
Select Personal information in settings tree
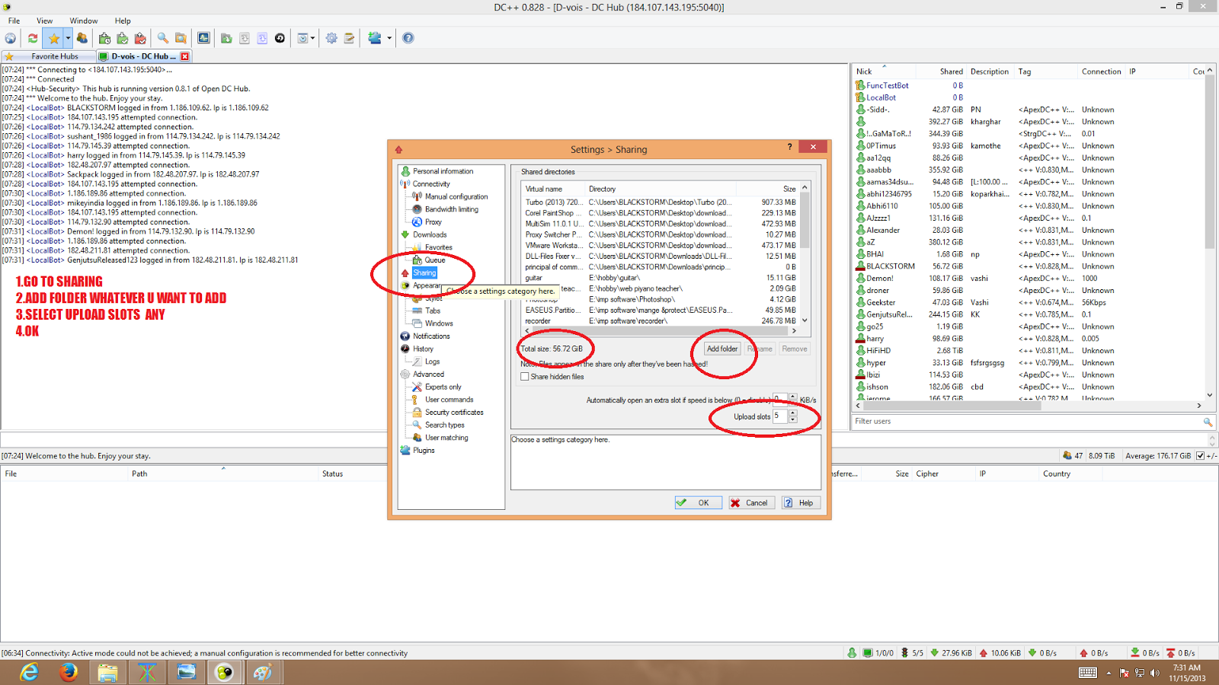443,171
